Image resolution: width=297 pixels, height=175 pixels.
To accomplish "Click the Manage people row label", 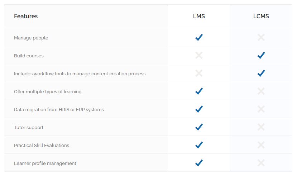I will click(31, 38).
